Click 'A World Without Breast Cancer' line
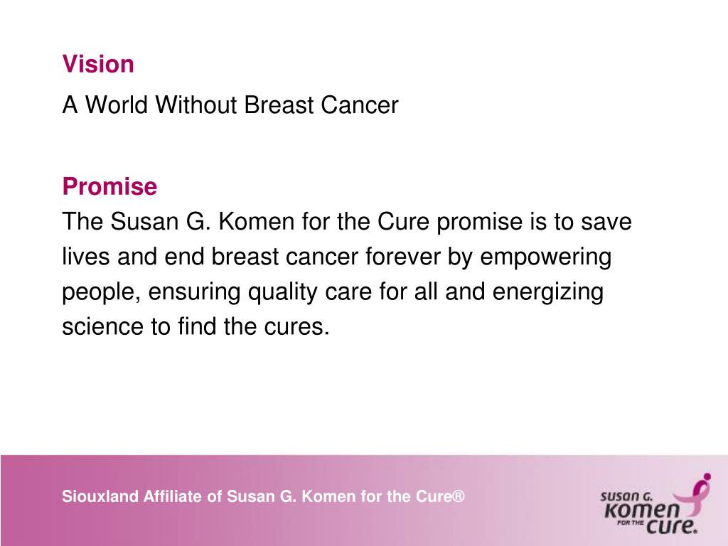 (x=230, y=105)
